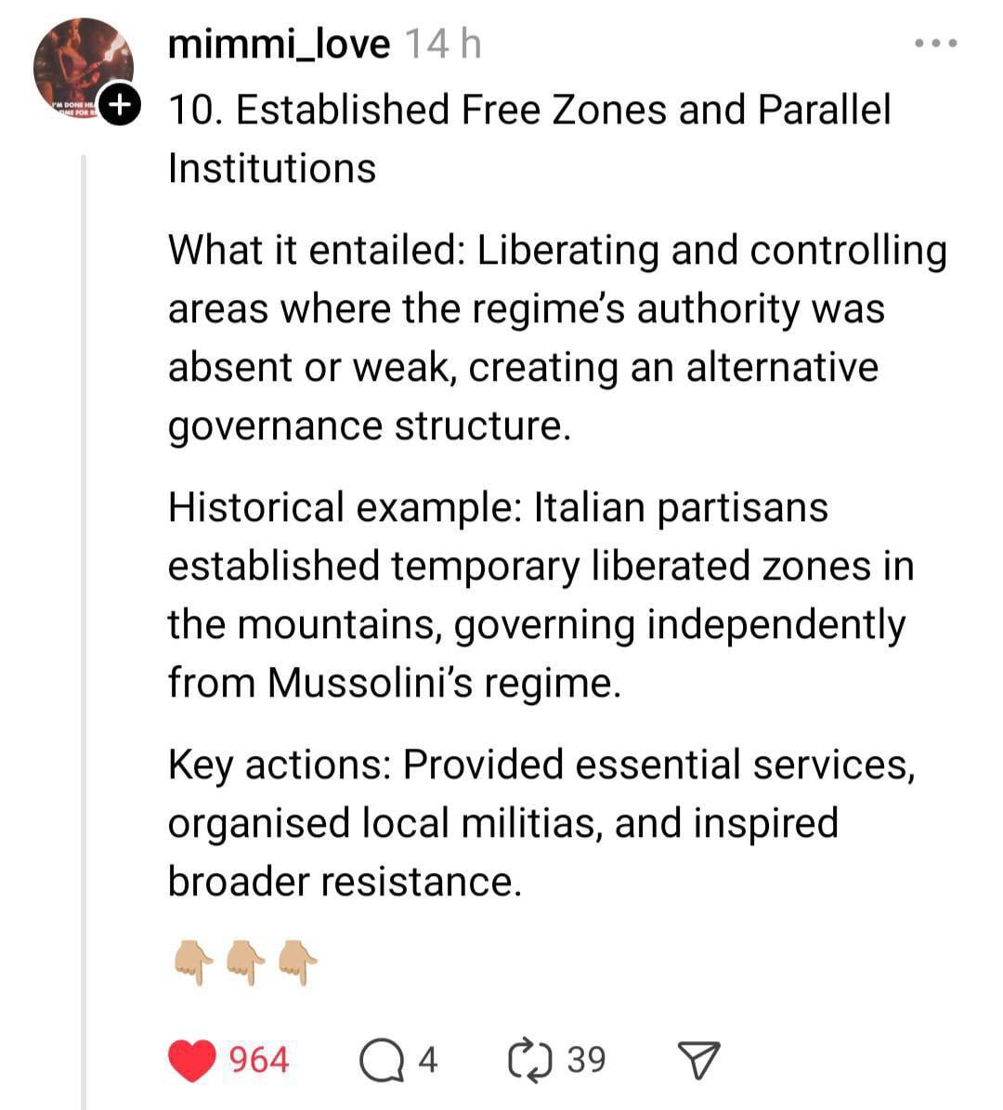The height and width of the screenshot is (1110, 1003).
Task: Share the post with the paper plane icon
Action: [x=698, y=1060]
